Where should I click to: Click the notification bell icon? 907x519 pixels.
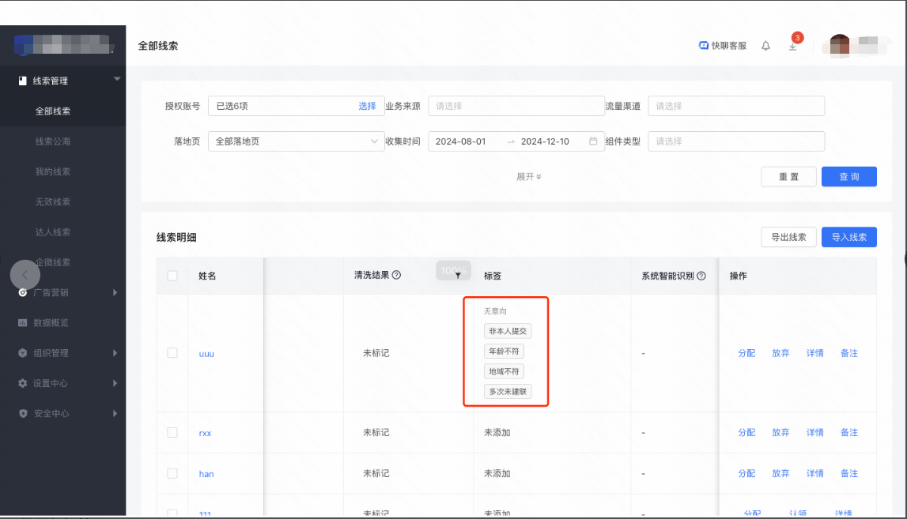(765, 46)
